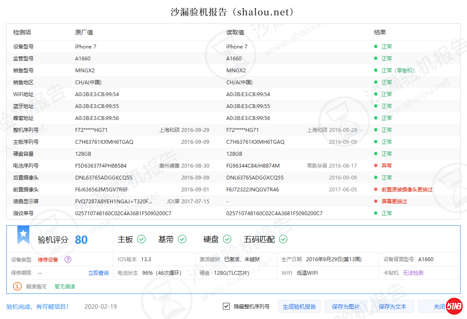The image size is (467, 319).
Task: Click the red 51NB logo on the close button
Action: pos(454,306)
